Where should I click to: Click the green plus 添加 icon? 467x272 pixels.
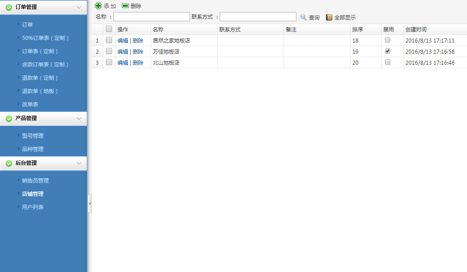(98, 6)
